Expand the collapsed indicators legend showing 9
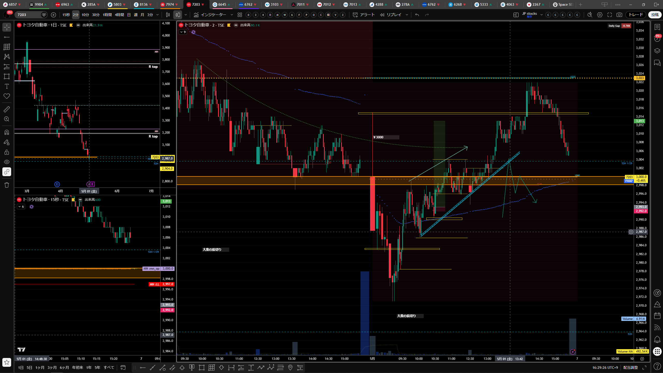663x373 pixels. [183, 32]
